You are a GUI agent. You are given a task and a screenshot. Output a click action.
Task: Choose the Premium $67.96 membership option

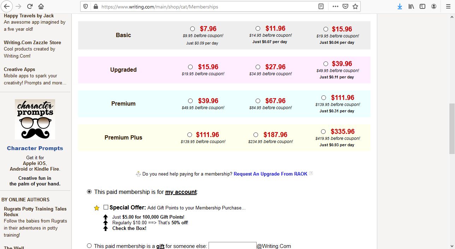point(258,101)
